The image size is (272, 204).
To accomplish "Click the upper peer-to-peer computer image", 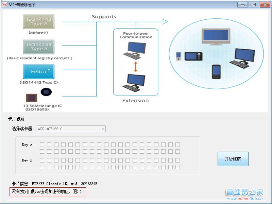I will pyautogui.click(x=135, y=51).
